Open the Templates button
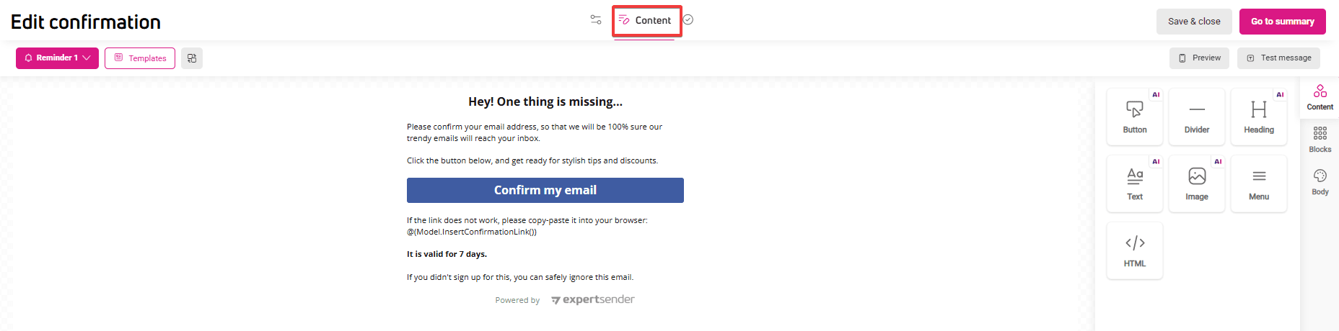This screenshot has width=1339, height=331. [x=140, y=58]
